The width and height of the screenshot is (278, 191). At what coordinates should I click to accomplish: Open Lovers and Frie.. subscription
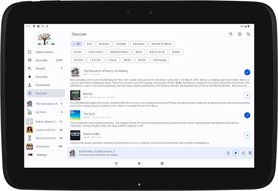point(46,130)
